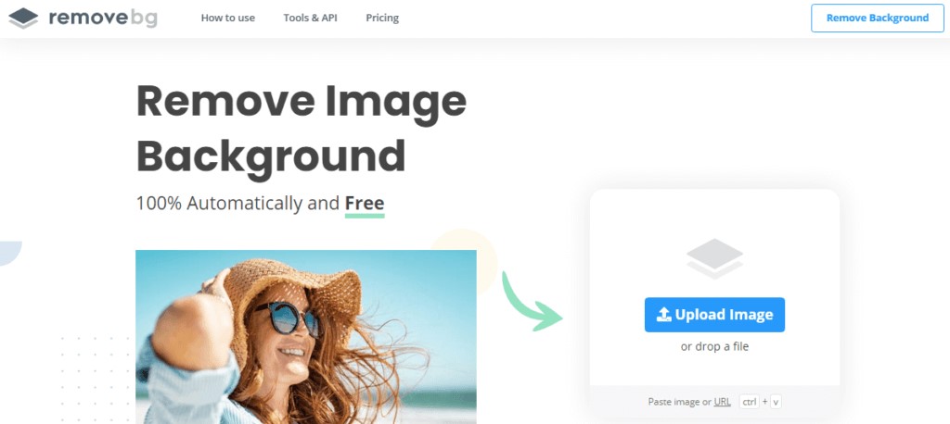
Task: Click the remove.bg stacked layers logo icon
Action: click(x=23, y=19)
